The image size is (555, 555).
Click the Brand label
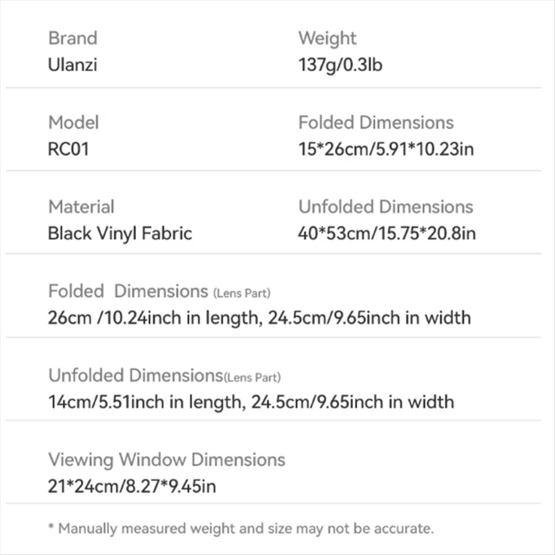click(72, 38)
